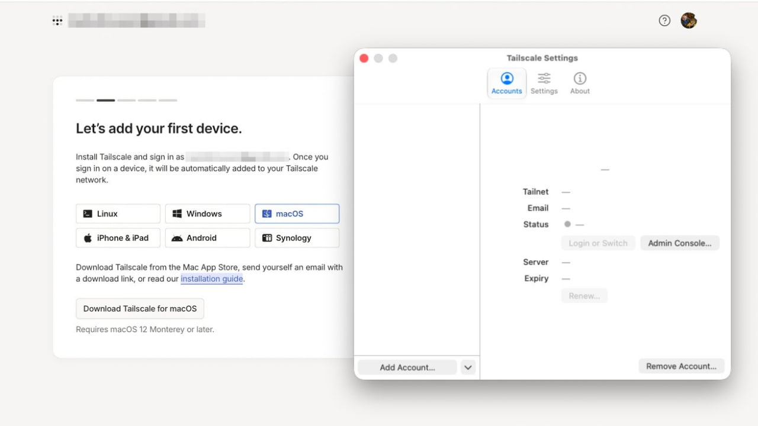
Task: Pick the Synology platform option
Action: pos(297,238)
